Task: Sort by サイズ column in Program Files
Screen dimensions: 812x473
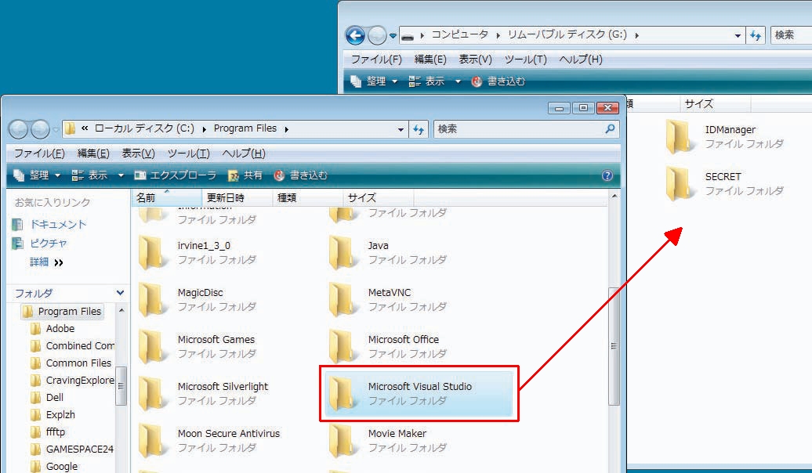Action: [379, 197]
